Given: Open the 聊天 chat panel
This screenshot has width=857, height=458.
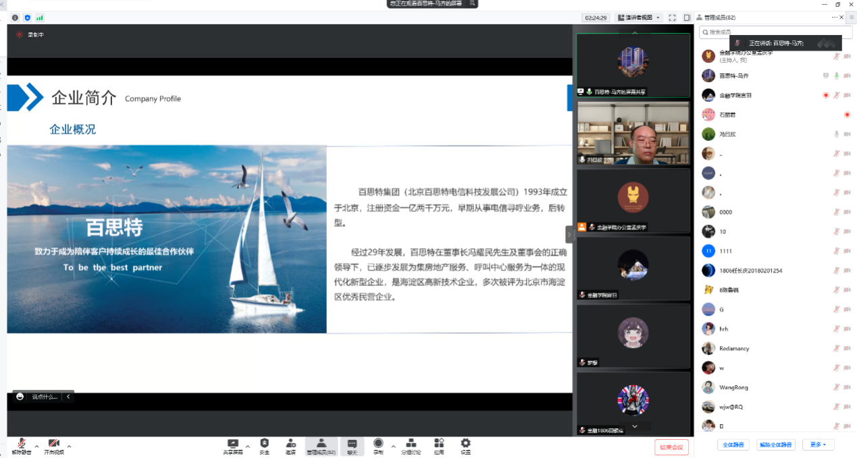Looking at the screenshot, I should coord(352,445).
